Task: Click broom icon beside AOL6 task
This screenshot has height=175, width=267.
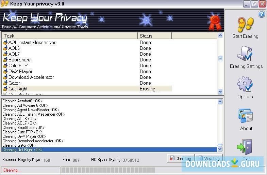Action: point(5,48)
